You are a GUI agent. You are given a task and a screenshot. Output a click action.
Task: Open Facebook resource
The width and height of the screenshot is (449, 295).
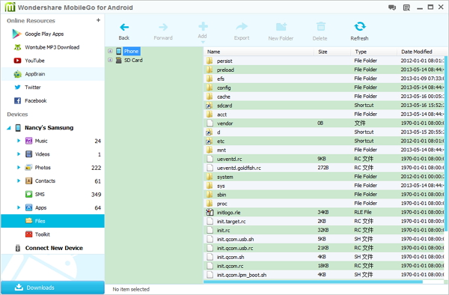(30, 100)
